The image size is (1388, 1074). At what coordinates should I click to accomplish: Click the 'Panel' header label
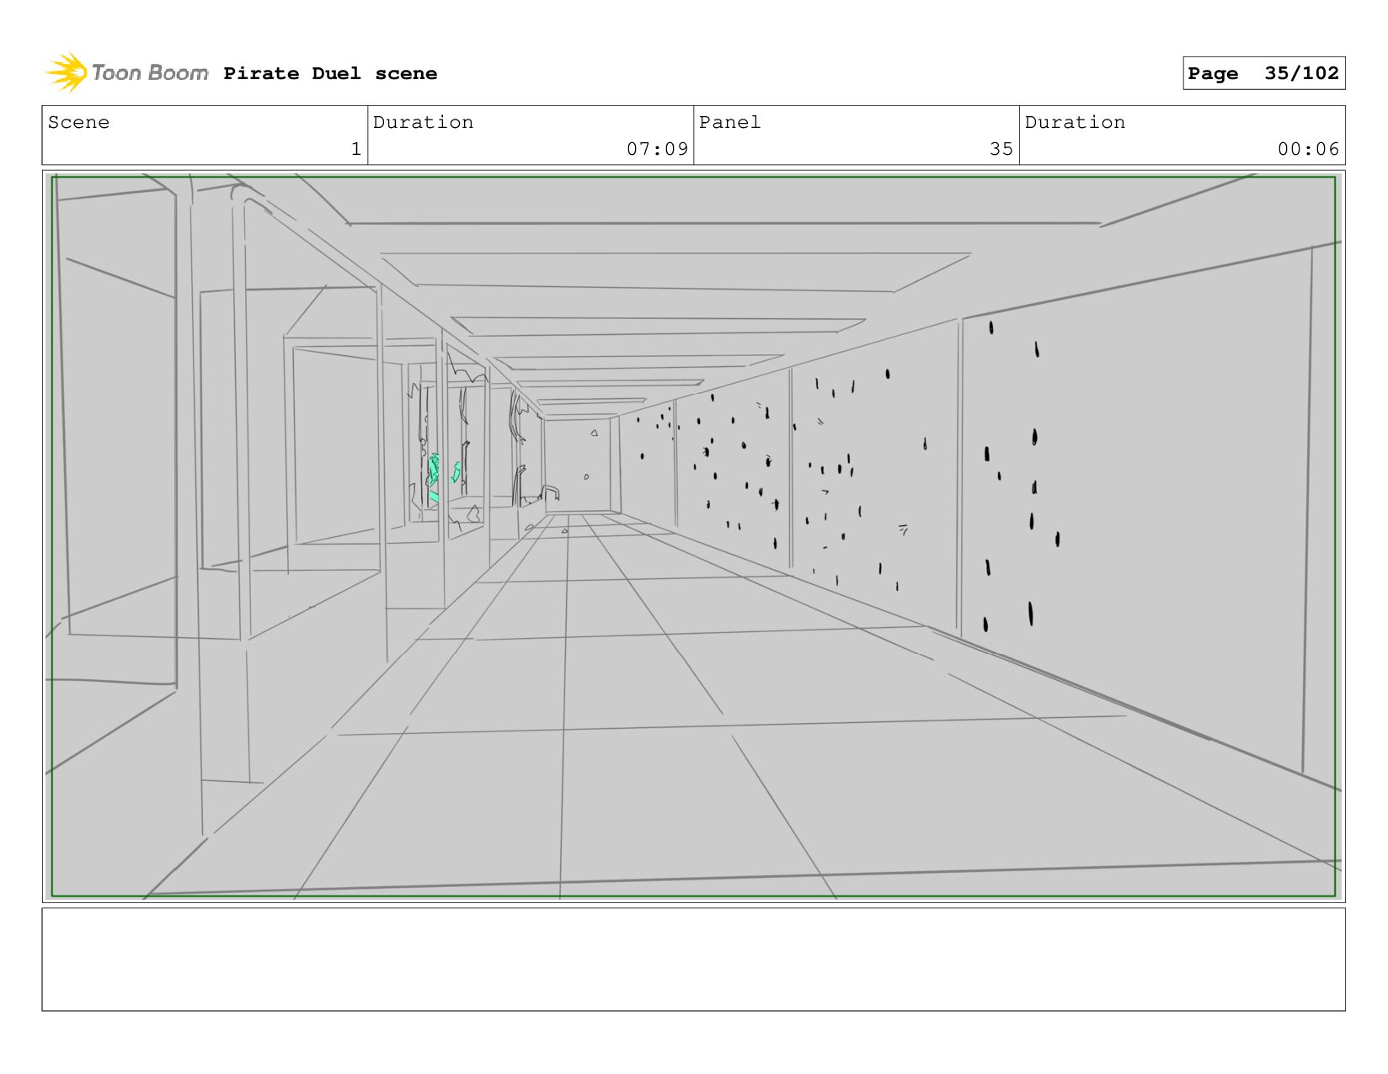tap(729, 122)
